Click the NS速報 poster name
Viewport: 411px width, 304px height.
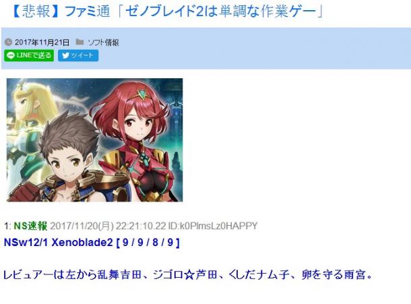tap(30, 226)
